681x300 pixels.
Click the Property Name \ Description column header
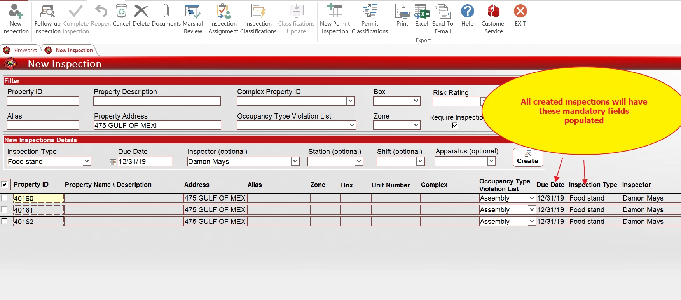tap(108, 185)
